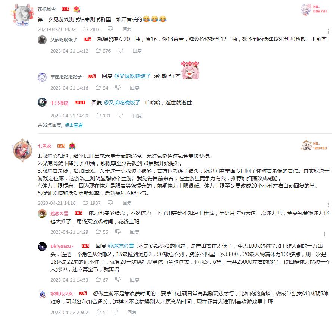
Task: Open more options for 花枪风雪's comment
Action: pyautogui.click(x=328, y=31)
